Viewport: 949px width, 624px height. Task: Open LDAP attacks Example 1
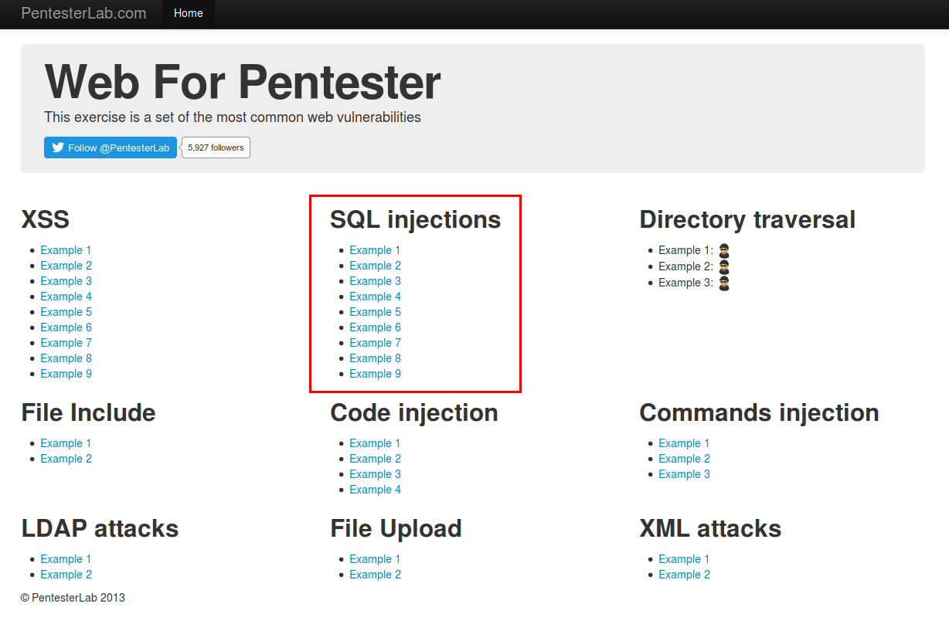tap(66, 558)
